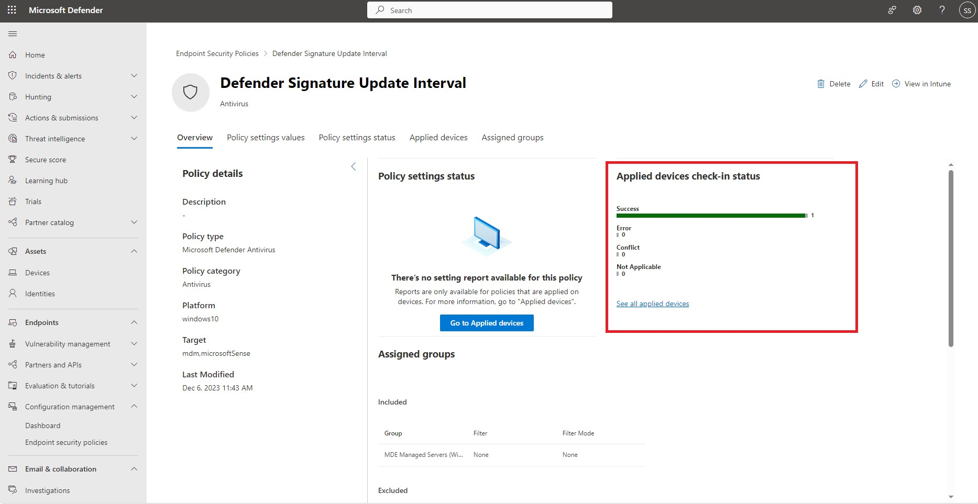Click the Edit policy button
Image resolution: width=978 pixels, height=504 pixels.
point(872,84)
